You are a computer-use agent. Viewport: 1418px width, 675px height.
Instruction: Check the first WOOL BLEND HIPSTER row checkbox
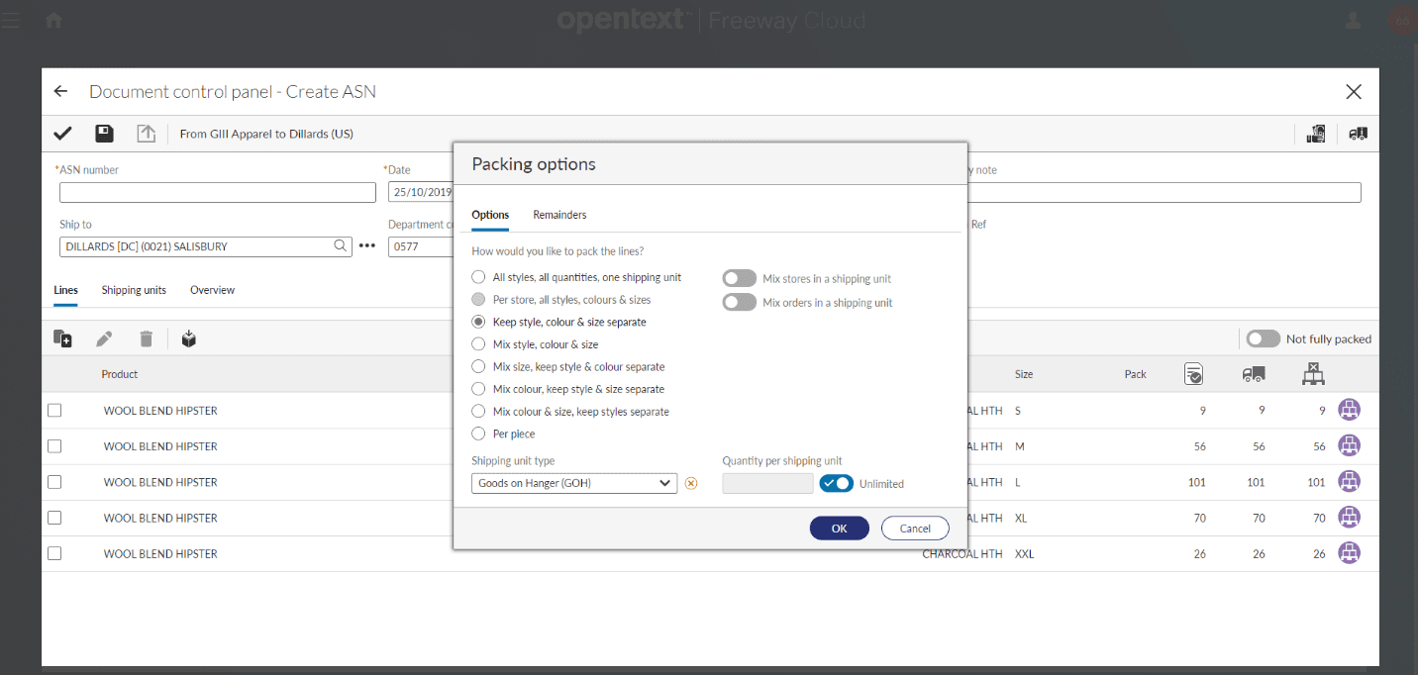coord(54,410)
